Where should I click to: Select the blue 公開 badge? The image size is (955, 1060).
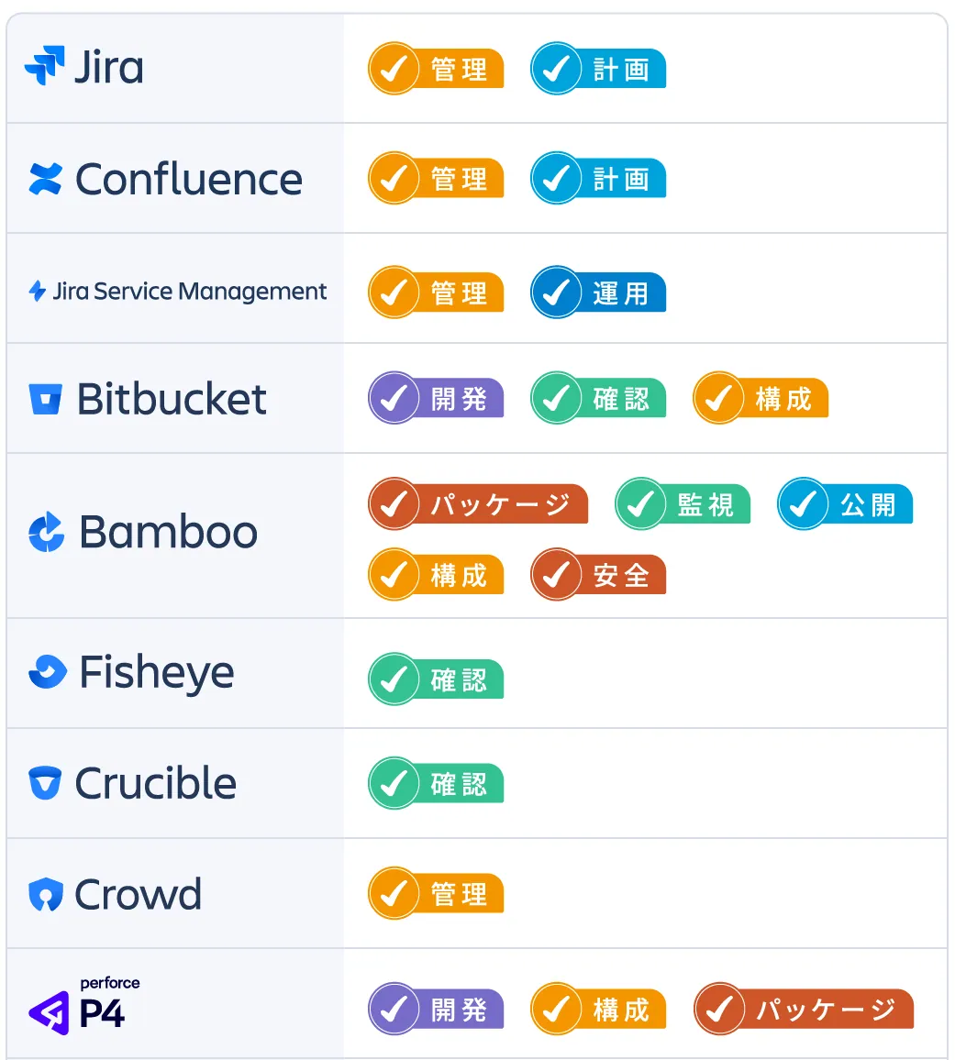pos(845,504)
